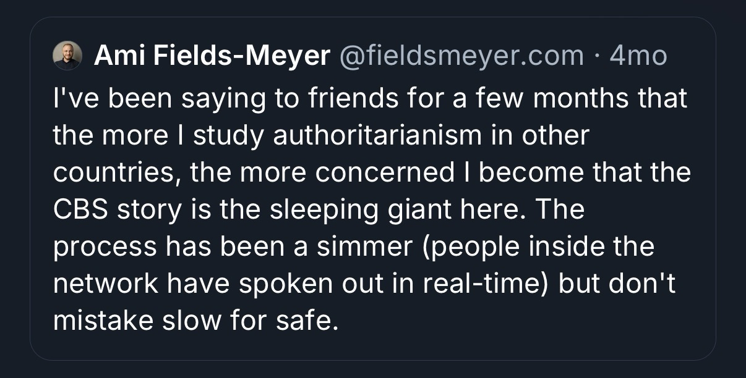Click Ami Fields-Meyer's profile avatar
This screenshot has width=746, height=378.
67,56
